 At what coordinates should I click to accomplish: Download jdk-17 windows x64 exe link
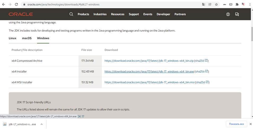[x=149, y=71]
